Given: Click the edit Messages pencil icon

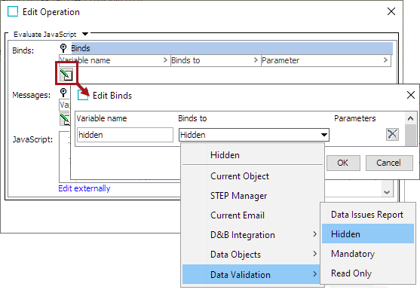Looking at the screenshot, I should (x=65, y=119).
